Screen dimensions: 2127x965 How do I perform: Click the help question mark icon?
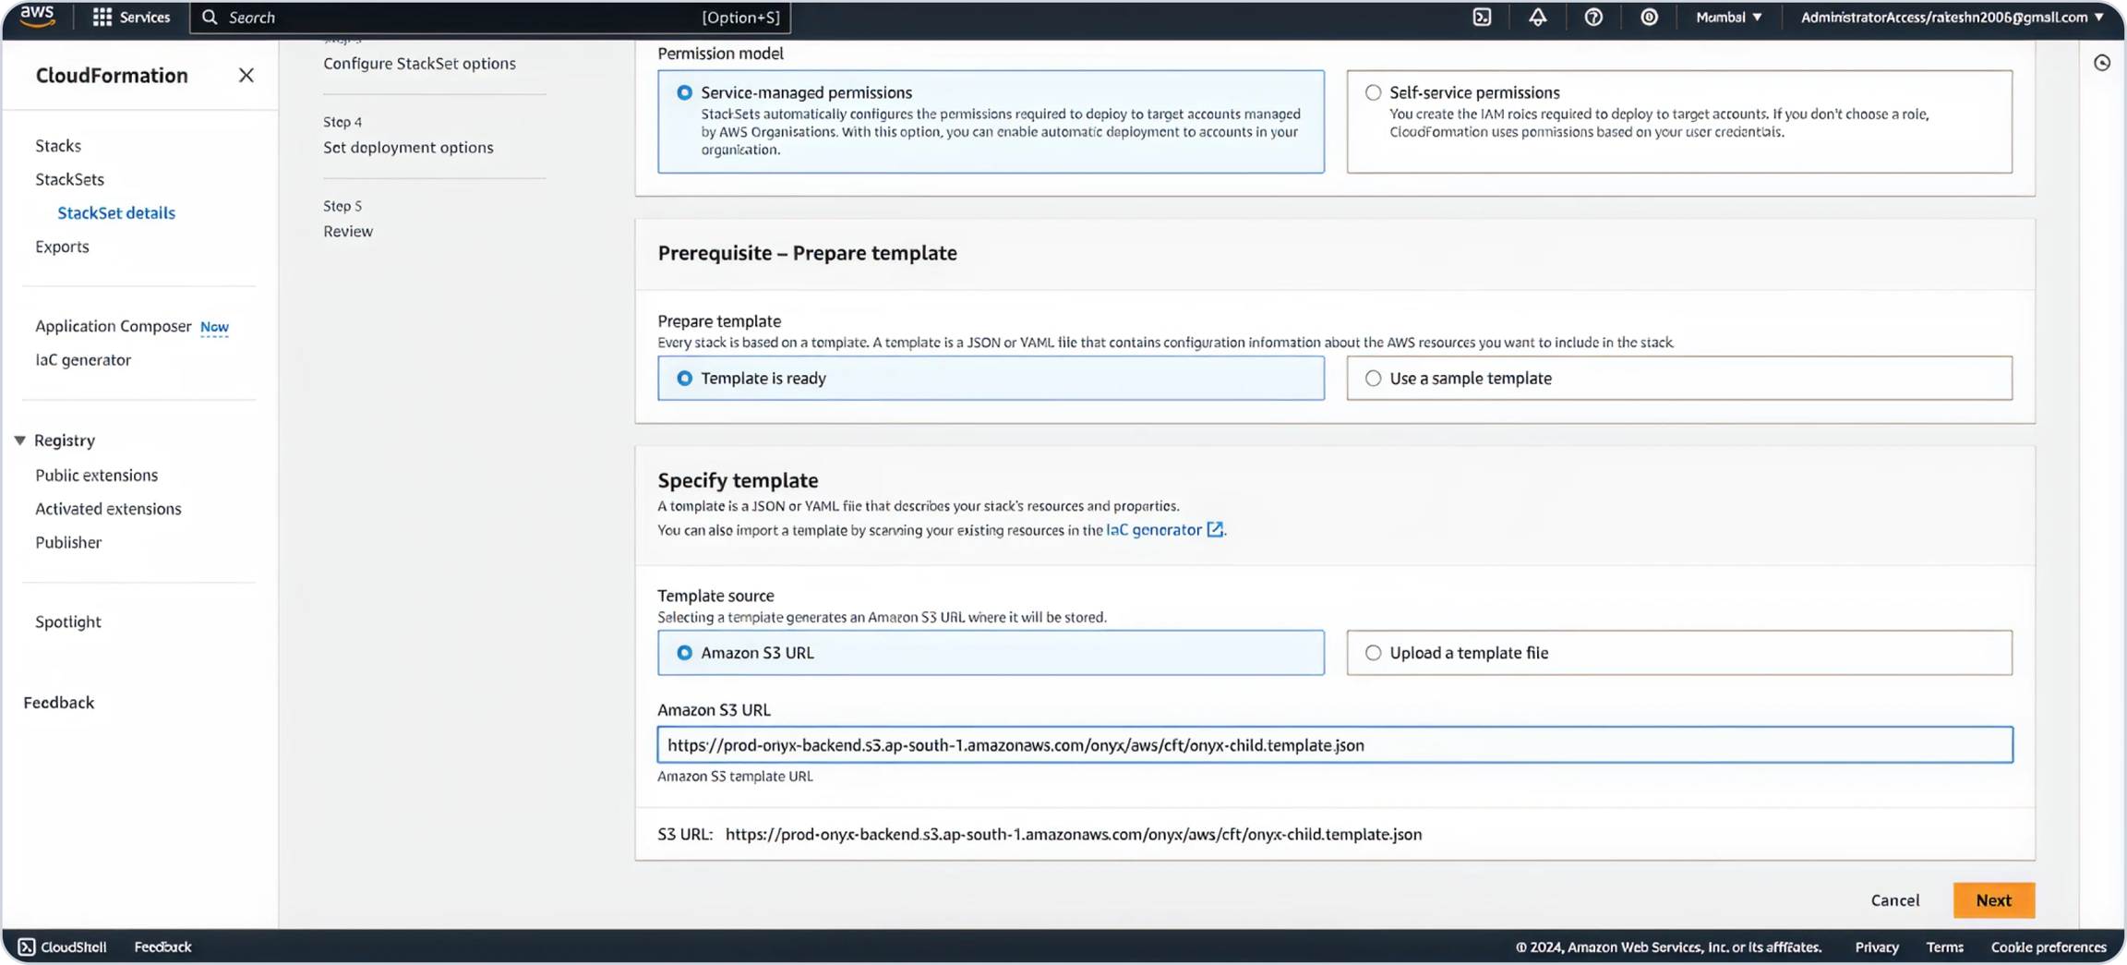1593,18
